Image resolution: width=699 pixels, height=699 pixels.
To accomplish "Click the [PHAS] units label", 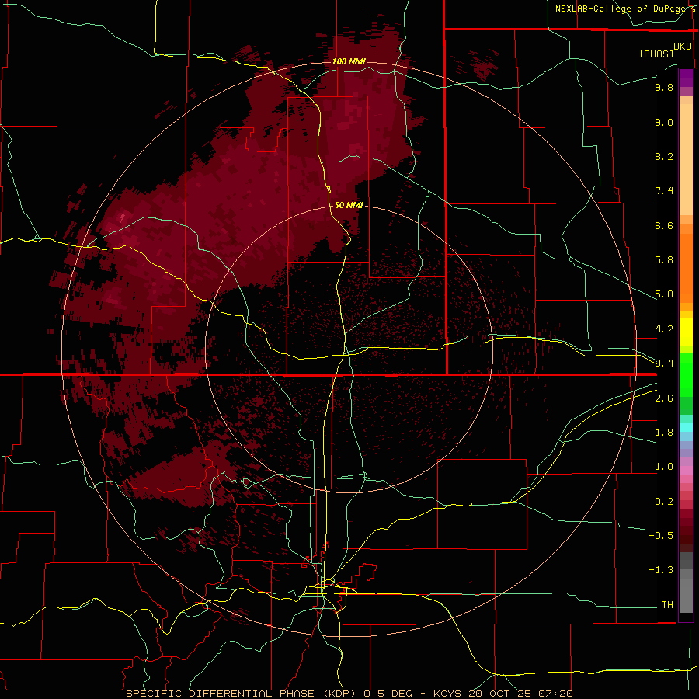I will click(656, 54).
